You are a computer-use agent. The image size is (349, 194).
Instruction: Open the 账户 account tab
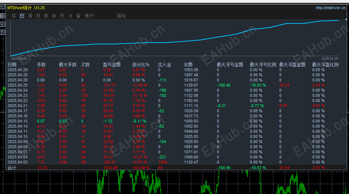coord(89,16)
